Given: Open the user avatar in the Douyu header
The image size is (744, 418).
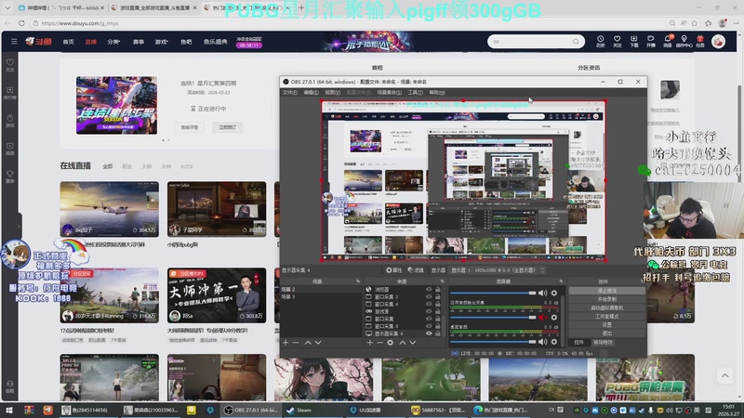Looking at the screenshot, I should pos(718,42).
